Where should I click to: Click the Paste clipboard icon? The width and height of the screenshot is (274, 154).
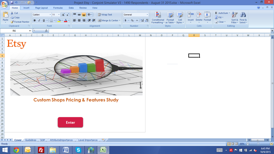point(5,15)
